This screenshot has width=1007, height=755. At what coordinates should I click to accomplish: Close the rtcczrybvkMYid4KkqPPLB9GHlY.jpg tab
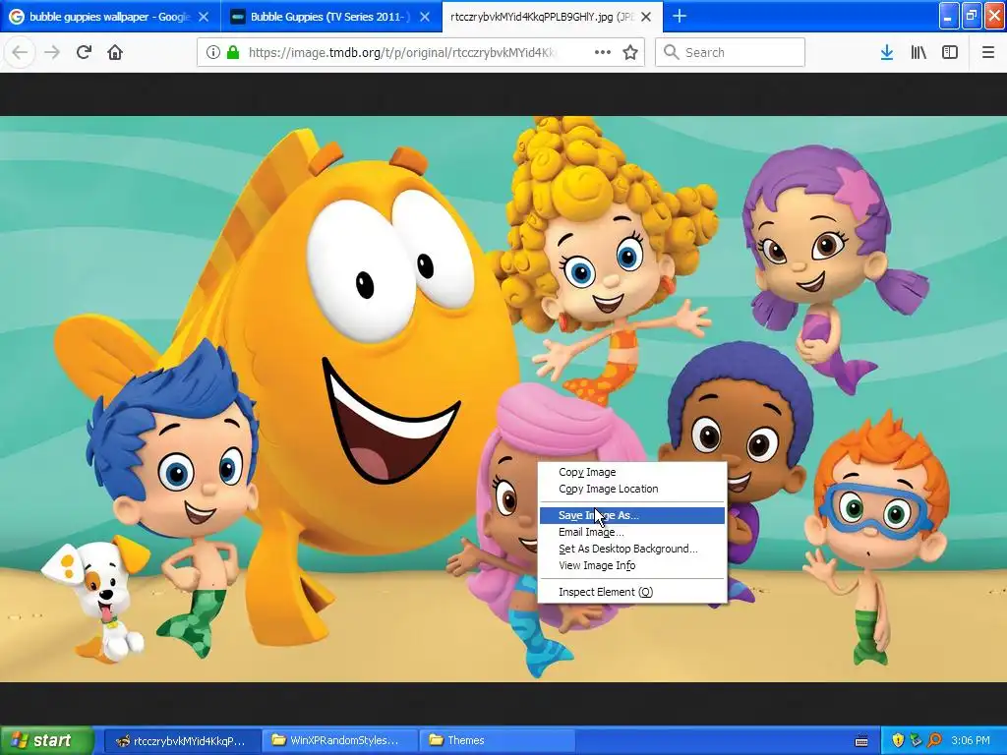(646, 17)
